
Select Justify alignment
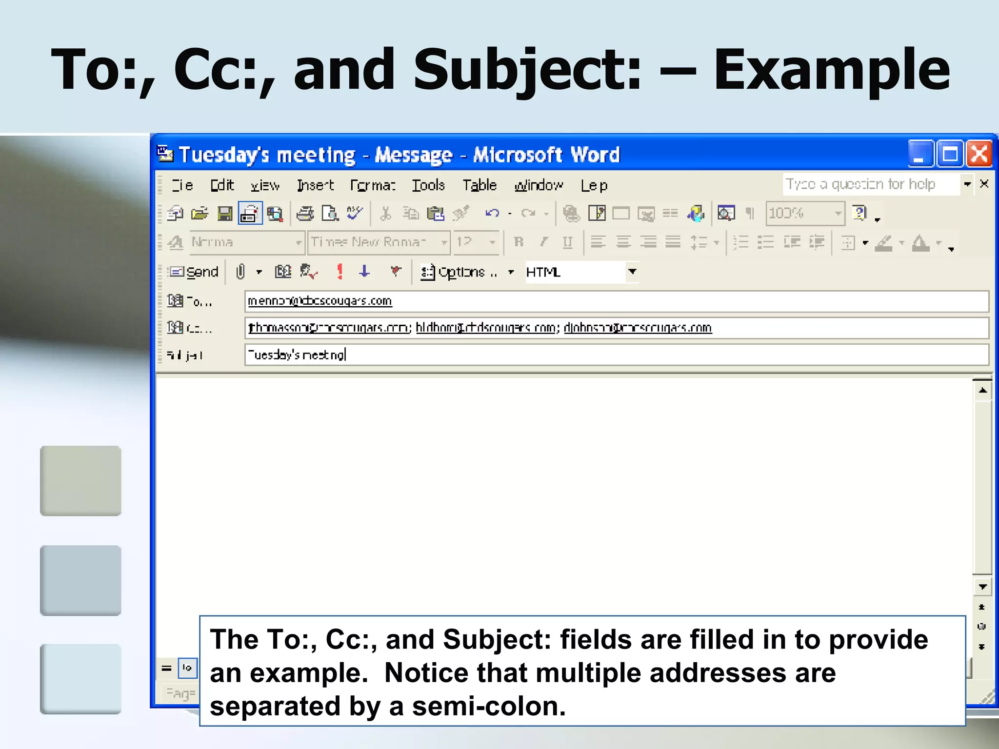[x=673, y=242]
